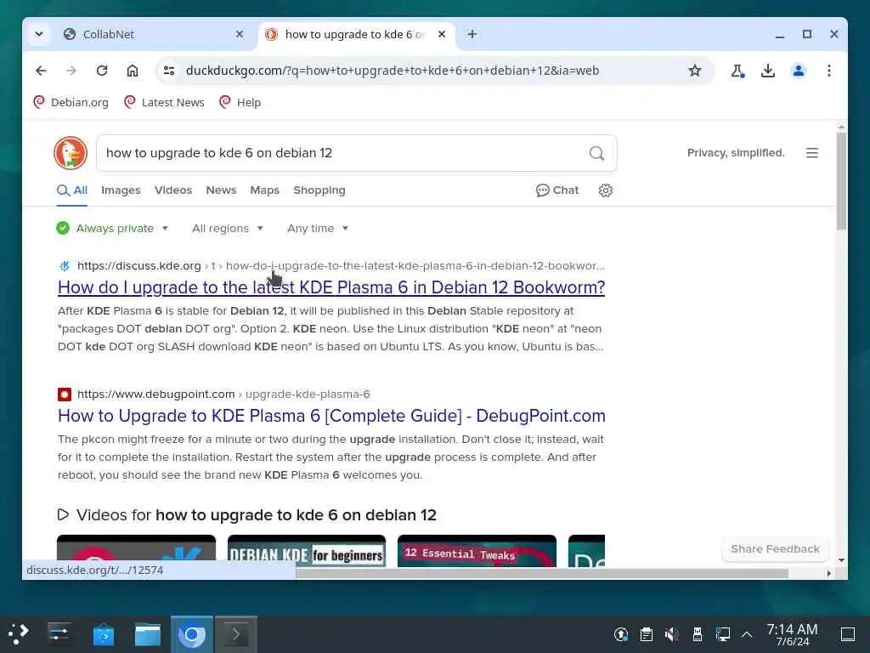Switch to the CollabNet tab

coord(154,34)
